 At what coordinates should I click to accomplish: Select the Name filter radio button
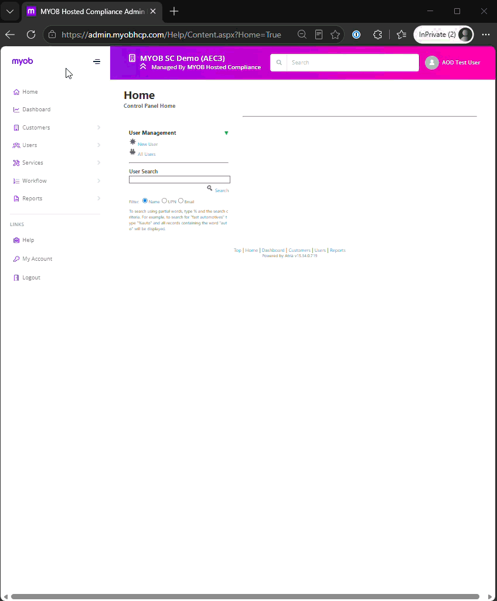click(x=145, y=201)
